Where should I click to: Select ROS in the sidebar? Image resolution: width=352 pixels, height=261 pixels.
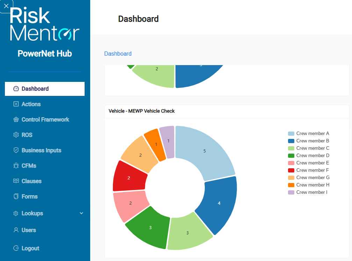[x=27, y=135]
